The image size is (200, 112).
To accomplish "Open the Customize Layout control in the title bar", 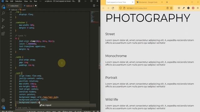I will pos(79,1).
